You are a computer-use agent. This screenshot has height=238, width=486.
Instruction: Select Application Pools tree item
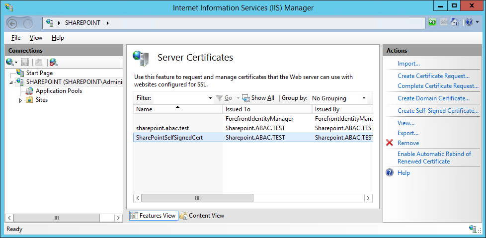pyautogui.click(x=59, y=91)
